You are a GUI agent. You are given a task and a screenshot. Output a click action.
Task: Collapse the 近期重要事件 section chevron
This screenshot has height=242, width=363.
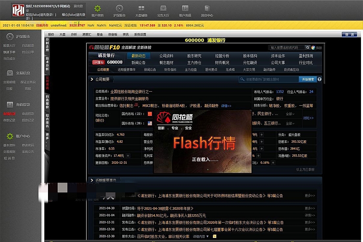pos(92,180)
